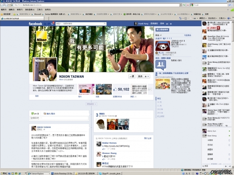Click the status composer text box
This screenshot has height=175, width=234.
point(59,118)
